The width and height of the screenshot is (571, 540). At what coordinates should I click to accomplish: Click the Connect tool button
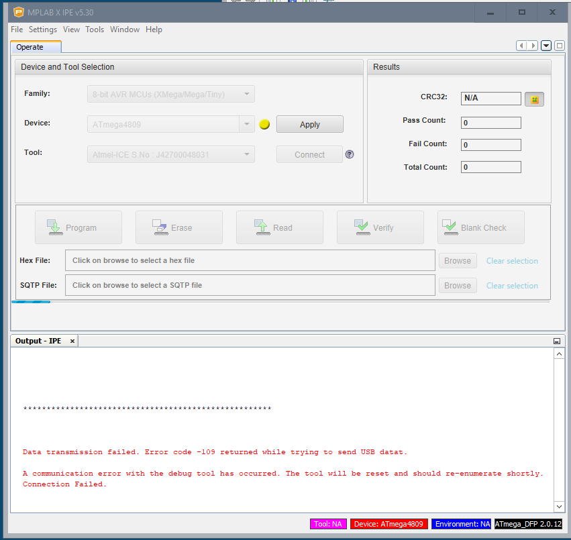coord(309,155)
